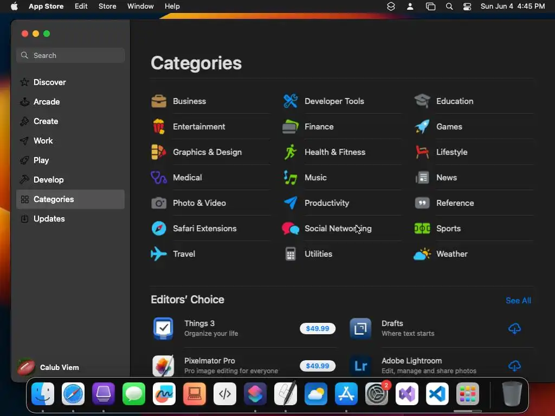
Task: Click the Travel airplane icon
Action: (x=159, y=254)
